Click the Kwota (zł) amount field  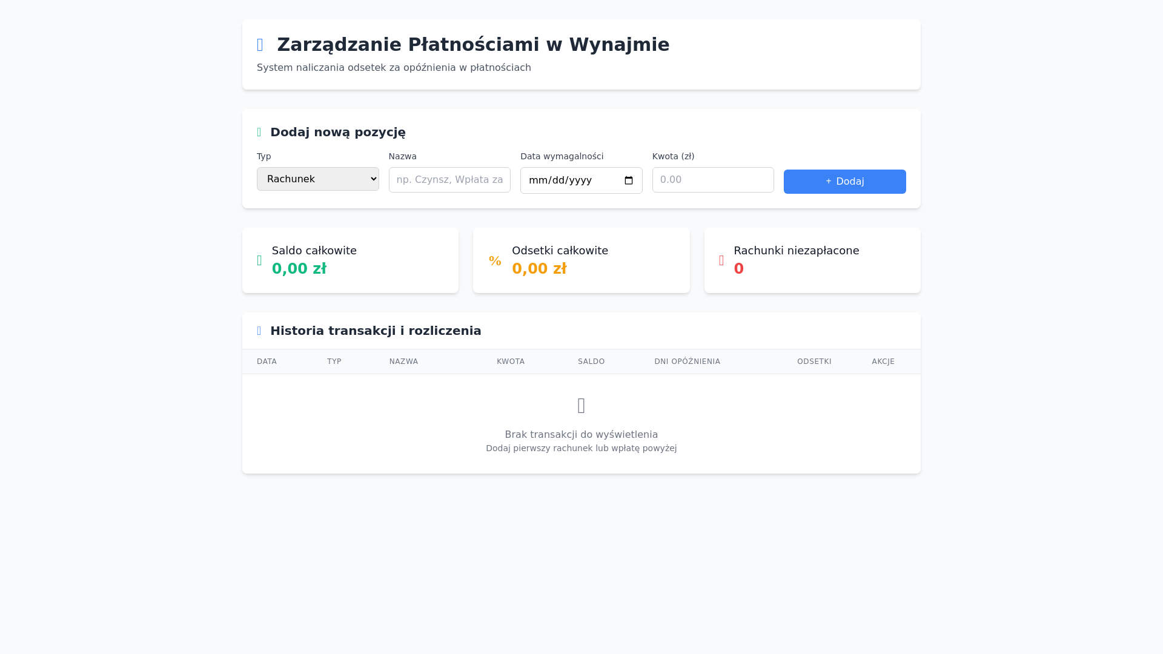(x=713, y=180)
